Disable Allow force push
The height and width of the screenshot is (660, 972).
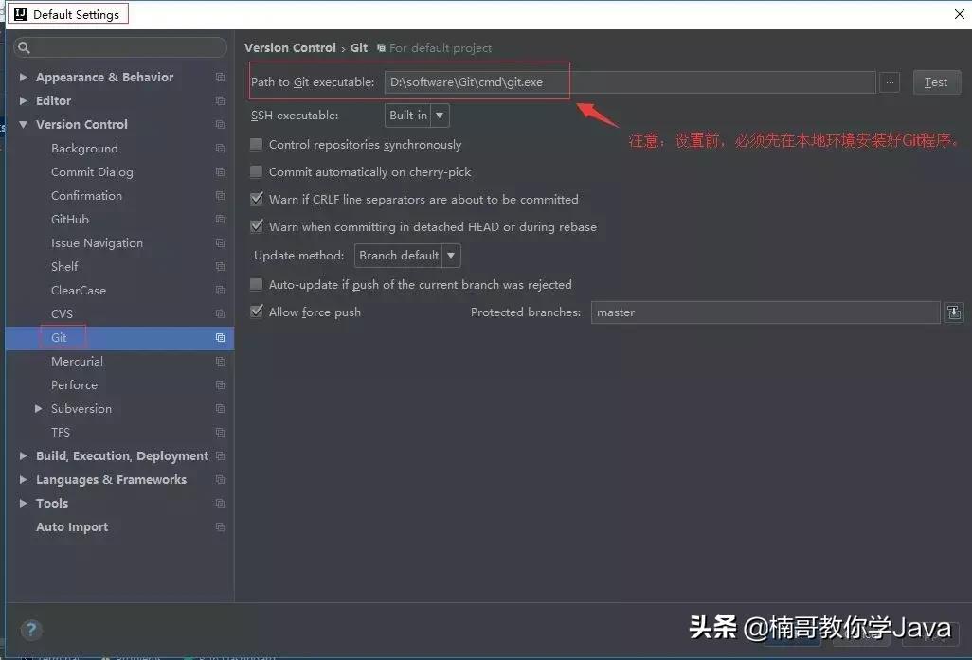click(256, 312)
